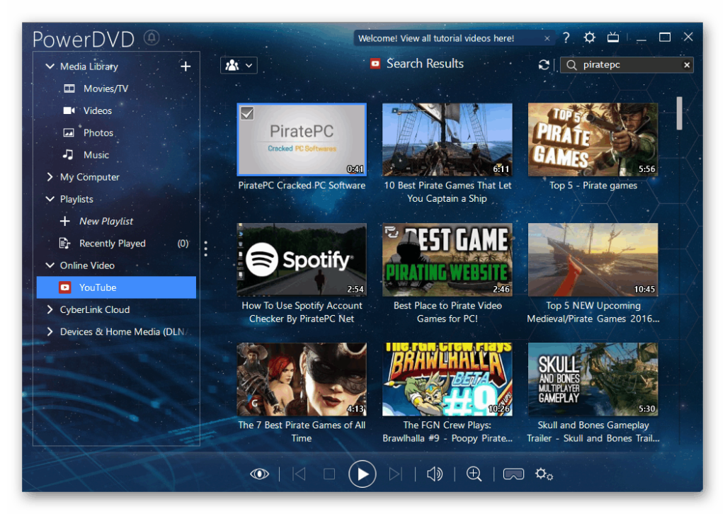Screen dimensions: 725x514
Task: Click the zoom magnifier in playback bar
Action: pyautogui.click(x=474, y=474)
